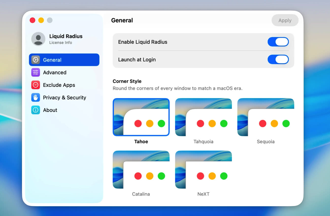Screen dimensions: 330x216
Task: Click the Privacy & Security hand icon
Action: pos(36,98)
